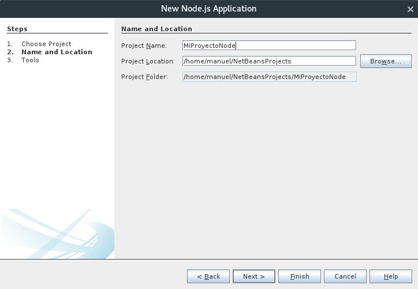Go to previous step with Back
The width and height of the screenshot is (418, 289).
[x=208, y=276]
